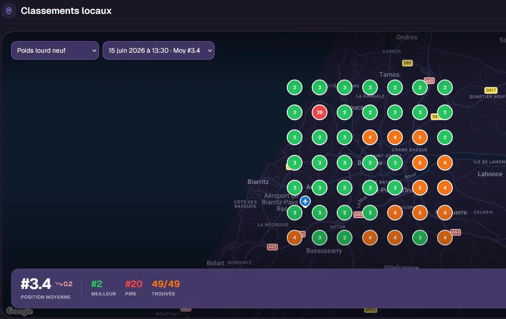Click the downward trend arrow next to 0.2

[x=59, y=284]
